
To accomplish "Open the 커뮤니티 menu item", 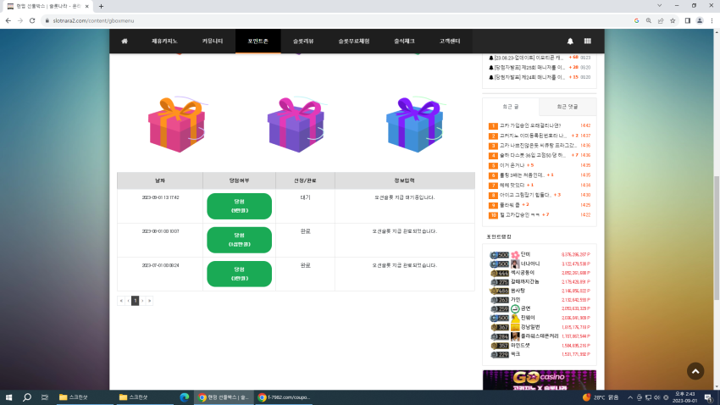I will [x=212, y=41].
